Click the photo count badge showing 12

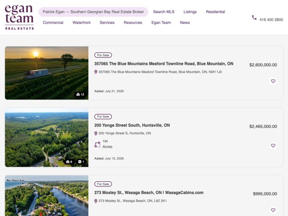(x=80, y=94)
